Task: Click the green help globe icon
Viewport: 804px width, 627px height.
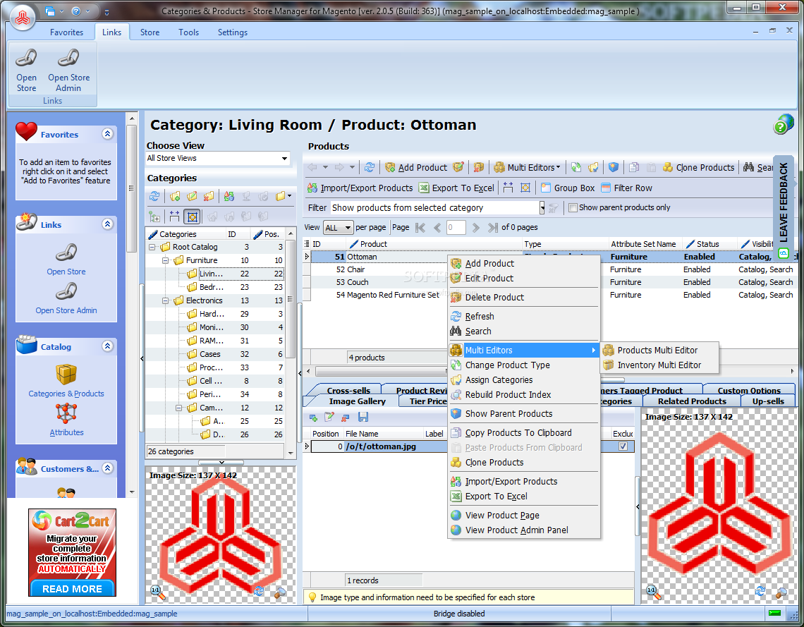Action: [x=782, y=125]
